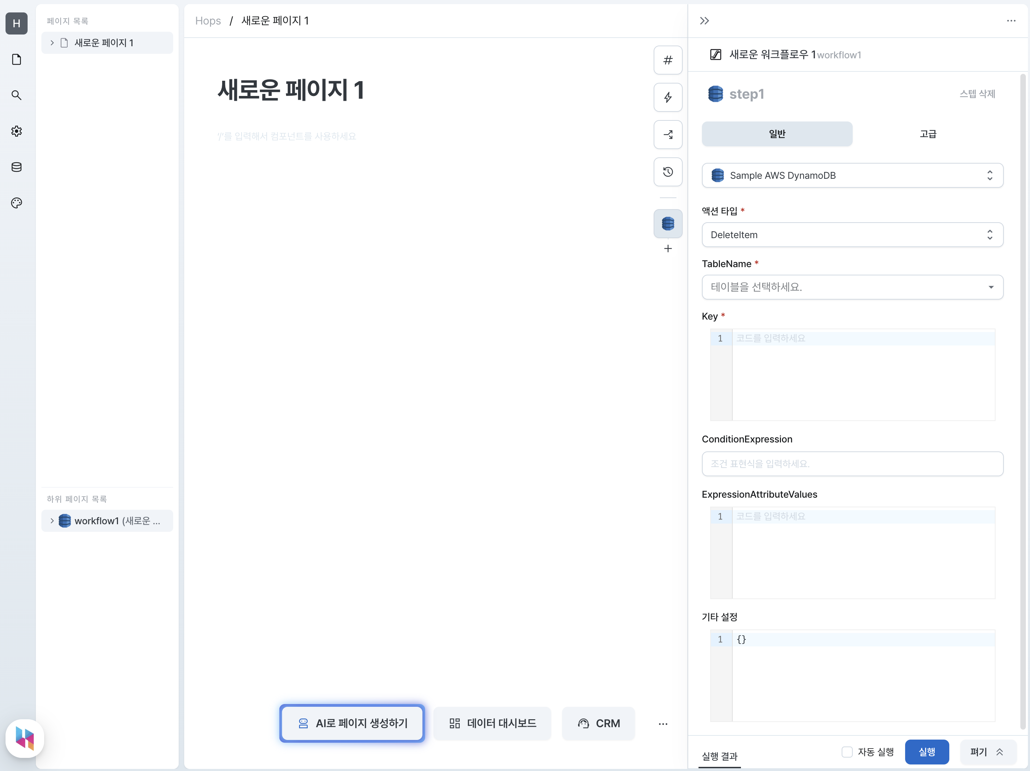This screenshot has width=1030, height=771.
Task: Click the Hops logo at bottom left
Action: click(x=25, y=739)
